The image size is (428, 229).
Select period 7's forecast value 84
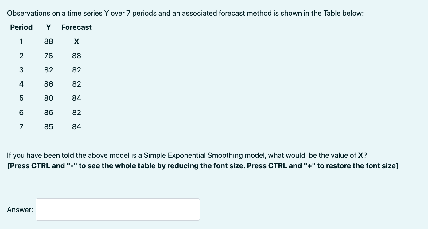[76, 126]
